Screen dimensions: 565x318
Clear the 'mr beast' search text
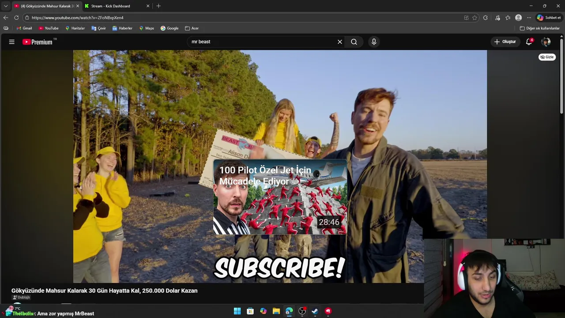(340, 42)
